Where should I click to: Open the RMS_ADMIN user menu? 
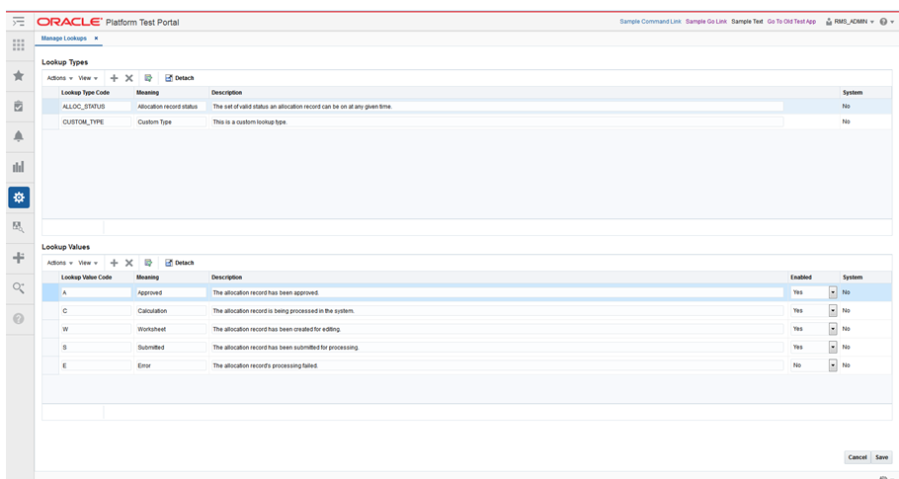[x=851, y=22]
